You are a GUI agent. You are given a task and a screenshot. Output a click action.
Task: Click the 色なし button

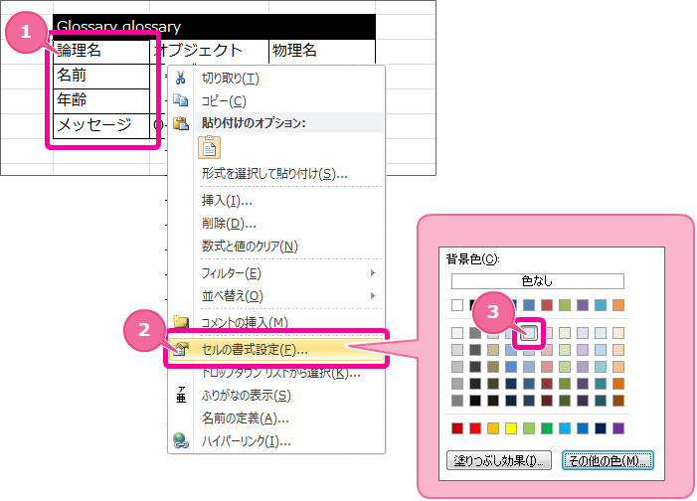point(538,281)
